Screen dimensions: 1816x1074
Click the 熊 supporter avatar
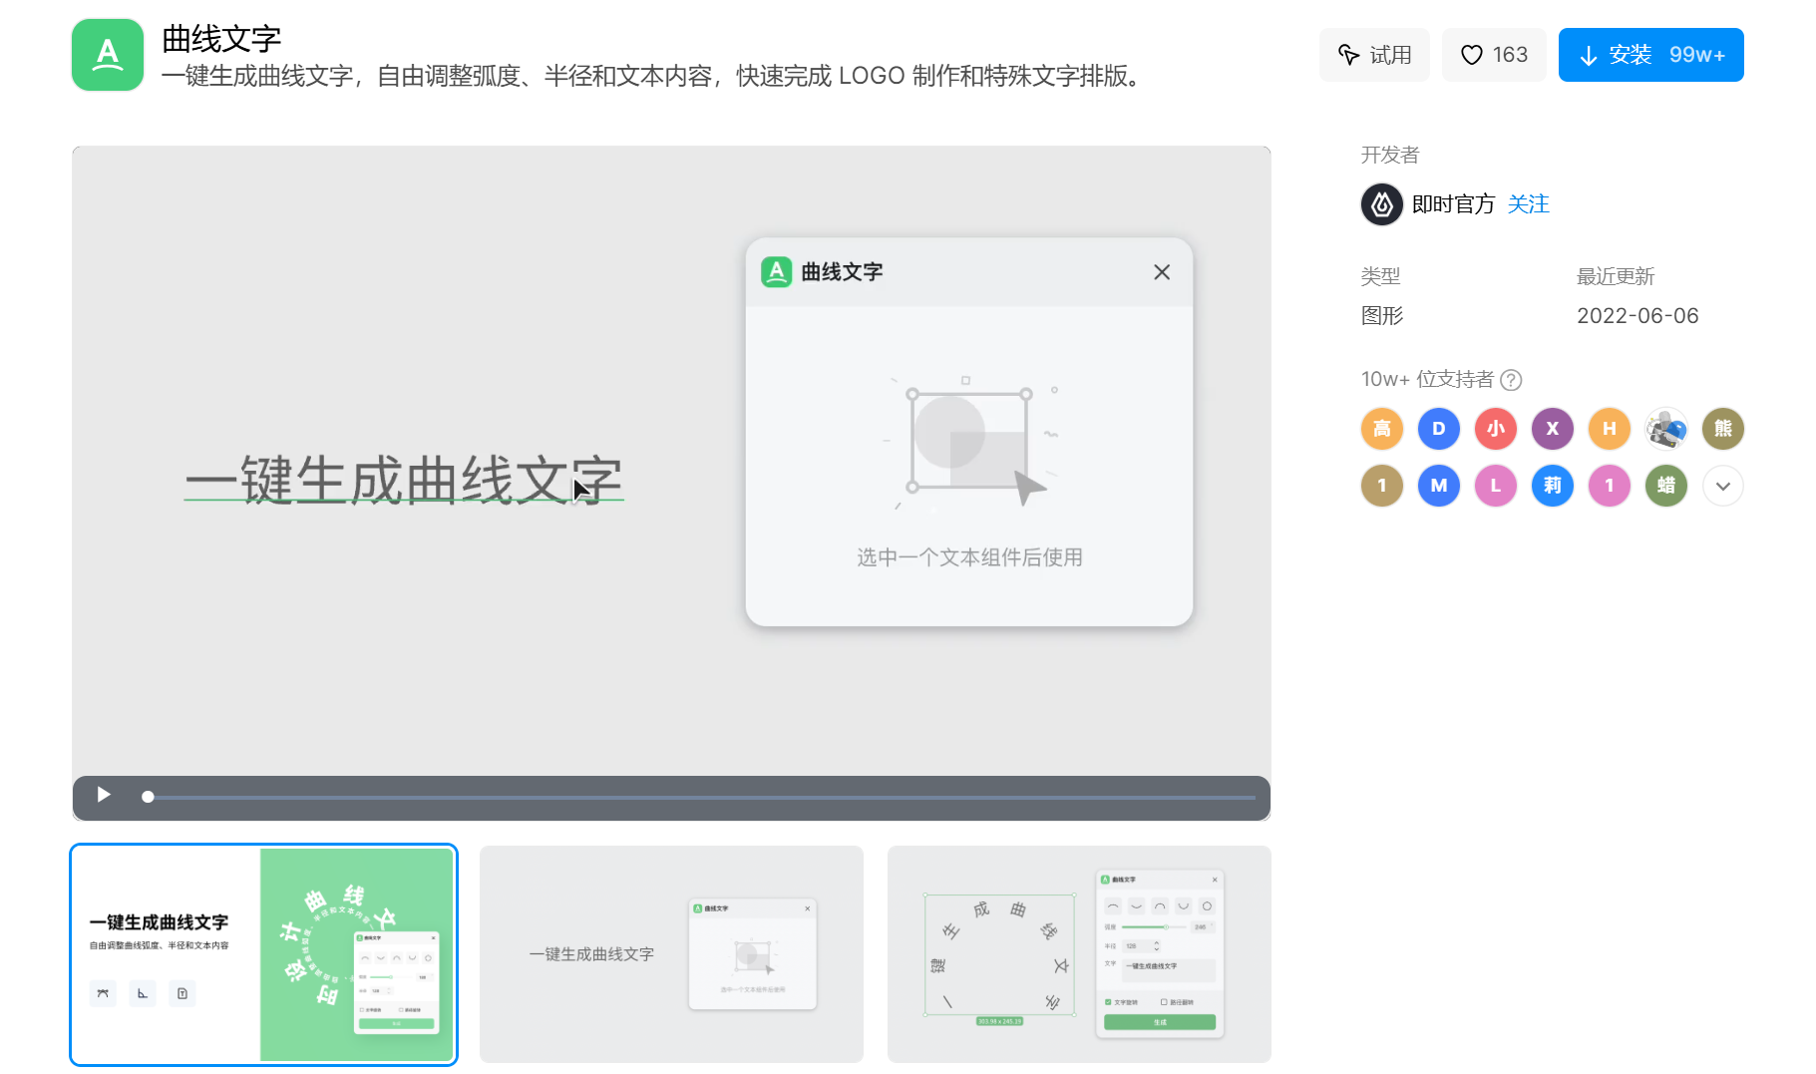1722,429
